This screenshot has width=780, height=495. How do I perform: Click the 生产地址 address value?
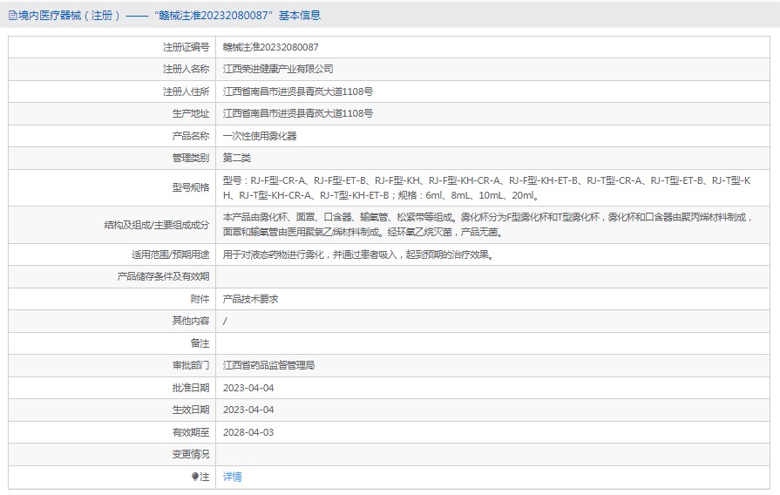(298, 113)
